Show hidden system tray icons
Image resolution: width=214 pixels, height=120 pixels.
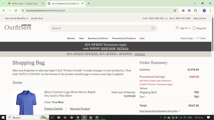161,117
